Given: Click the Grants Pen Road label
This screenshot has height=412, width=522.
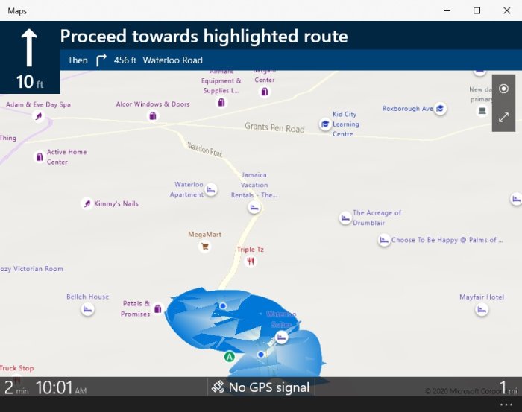Looking at the screenshot, I should click(274, 127).
